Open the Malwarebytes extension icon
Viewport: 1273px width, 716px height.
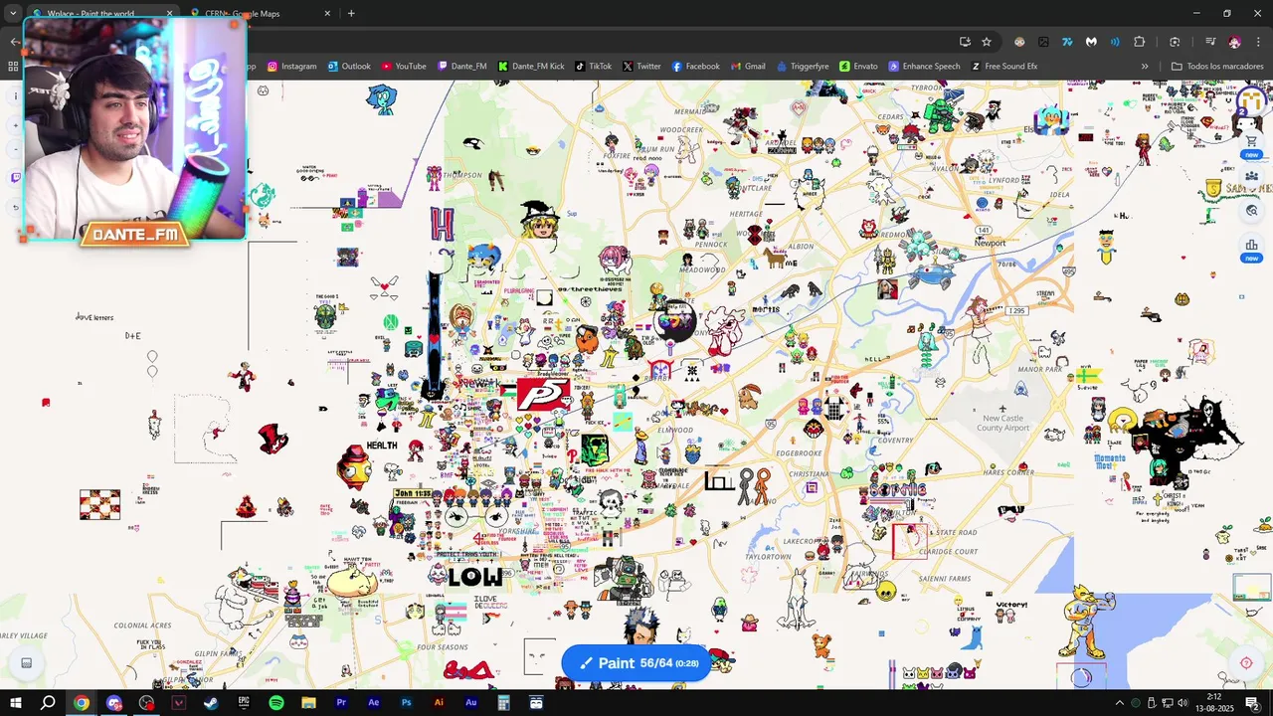1091,42
